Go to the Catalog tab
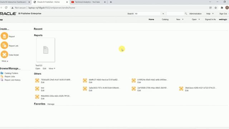 (x=165, y=19)
